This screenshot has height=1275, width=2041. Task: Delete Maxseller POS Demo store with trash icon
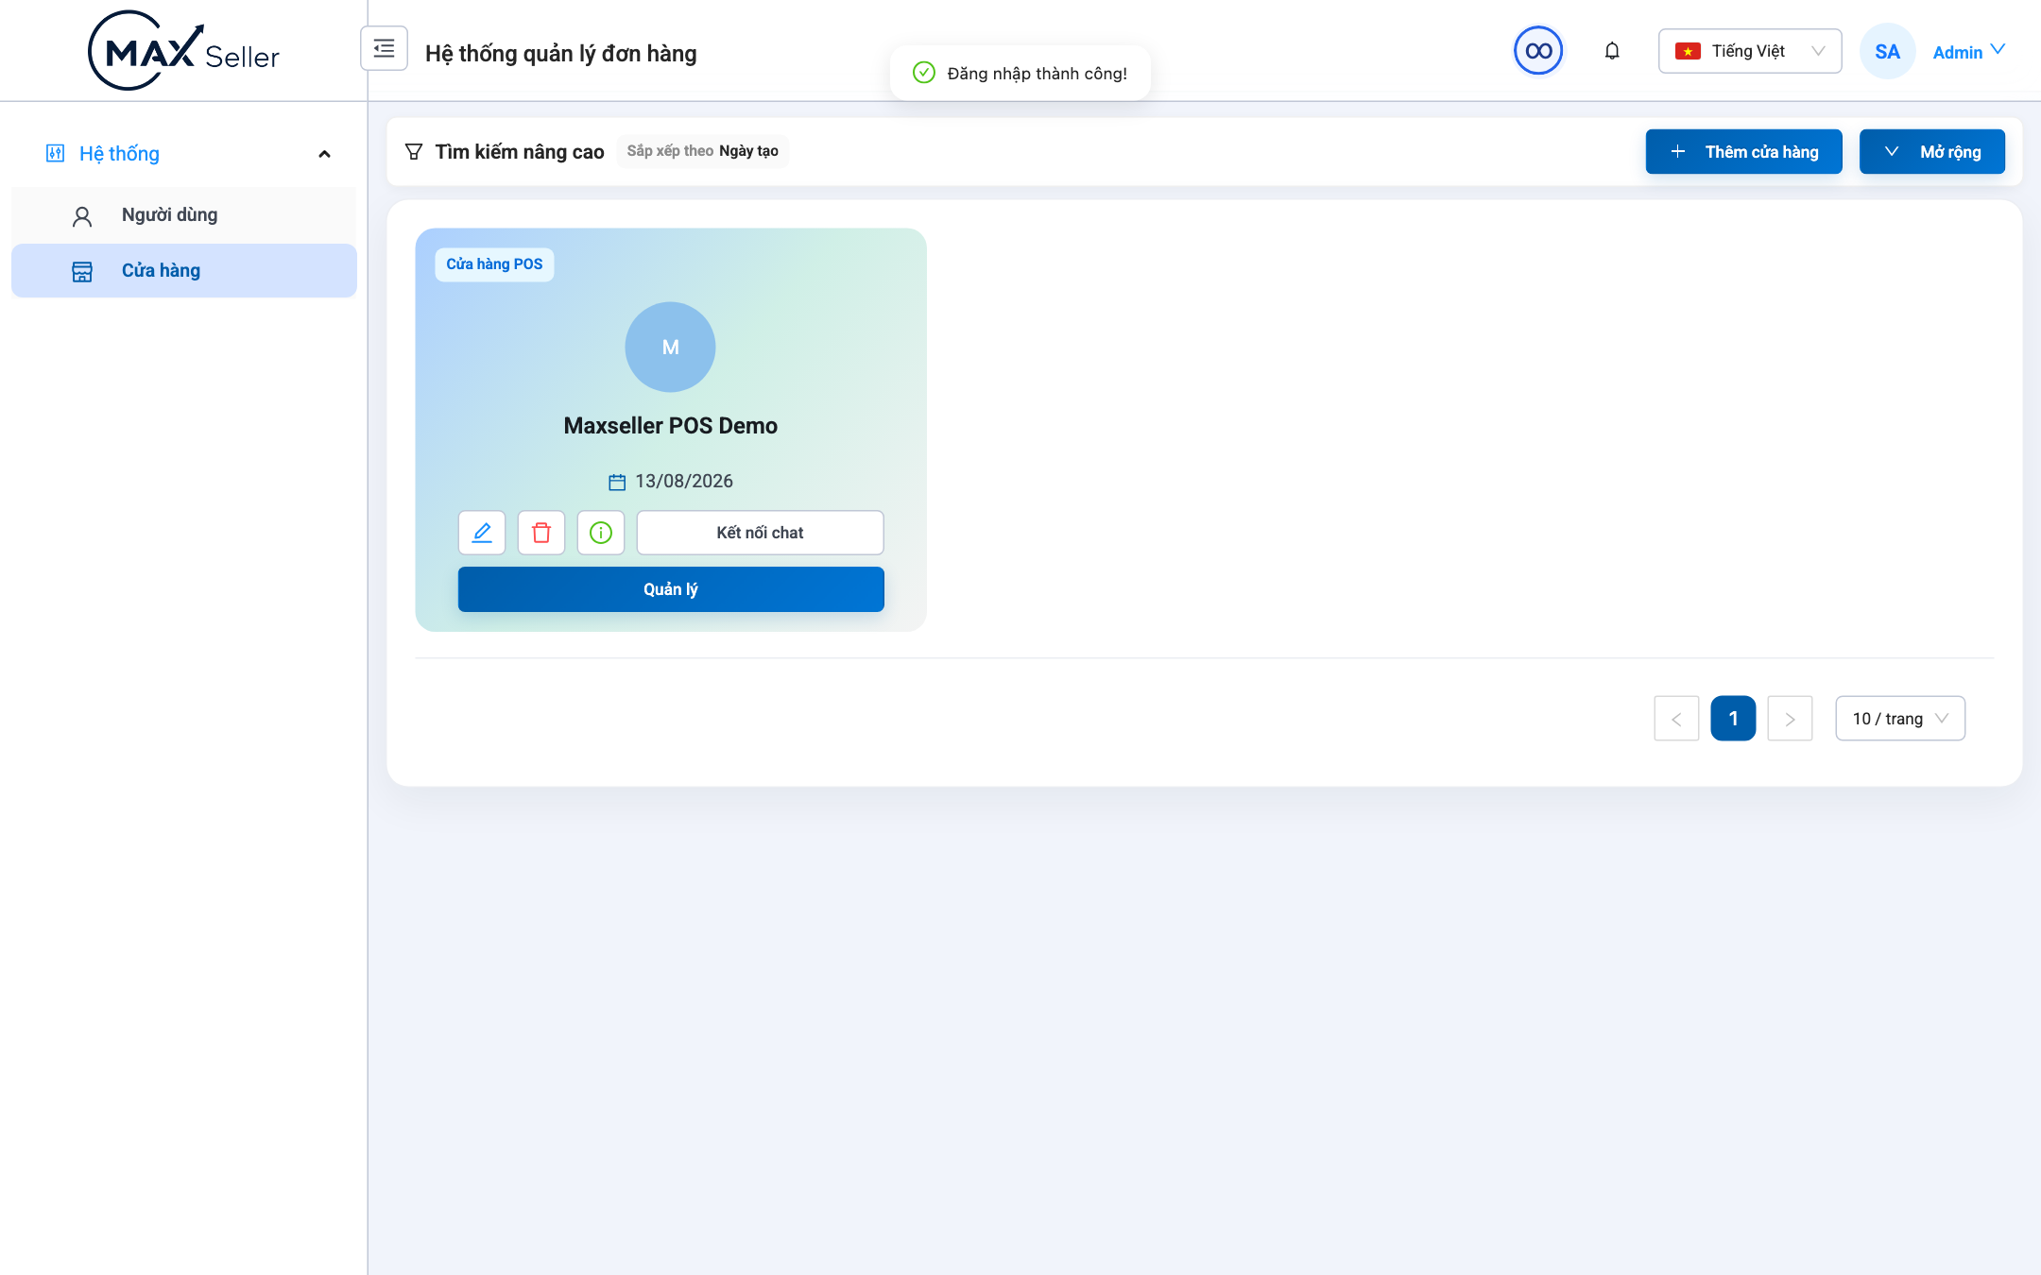(x=541, y=533)
